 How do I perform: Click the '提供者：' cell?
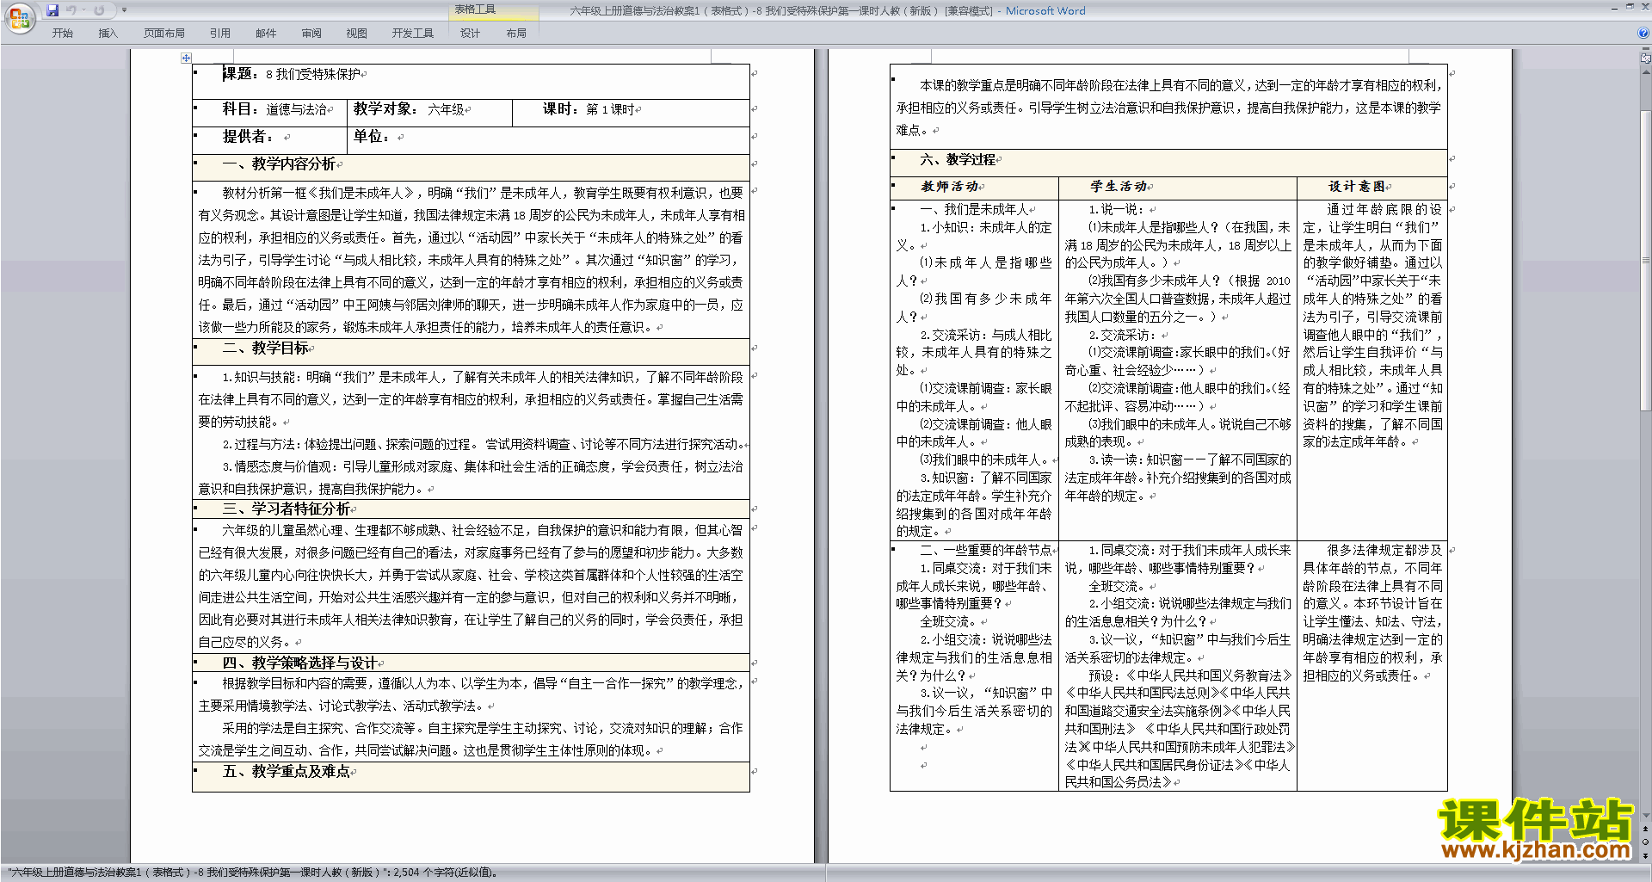(x=269, y=140)
